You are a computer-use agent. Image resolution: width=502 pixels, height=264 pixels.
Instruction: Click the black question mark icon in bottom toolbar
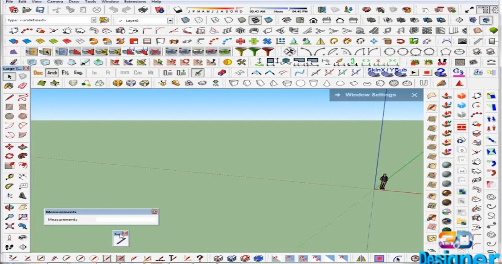(200, 259)
